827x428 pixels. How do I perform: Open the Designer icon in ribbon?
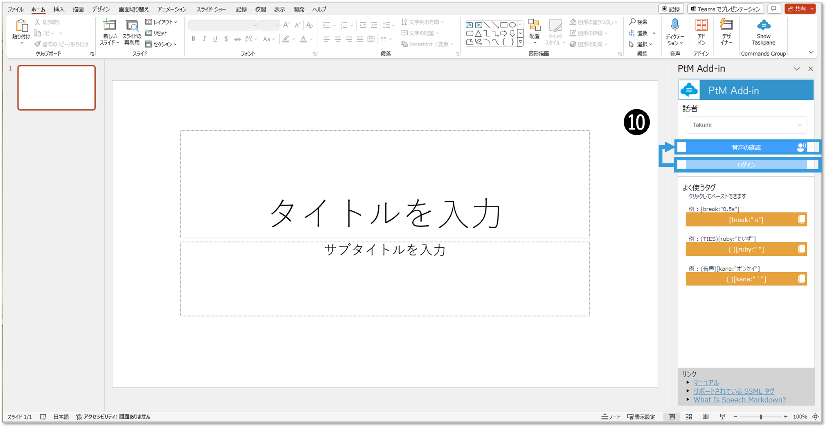[726, 26]
